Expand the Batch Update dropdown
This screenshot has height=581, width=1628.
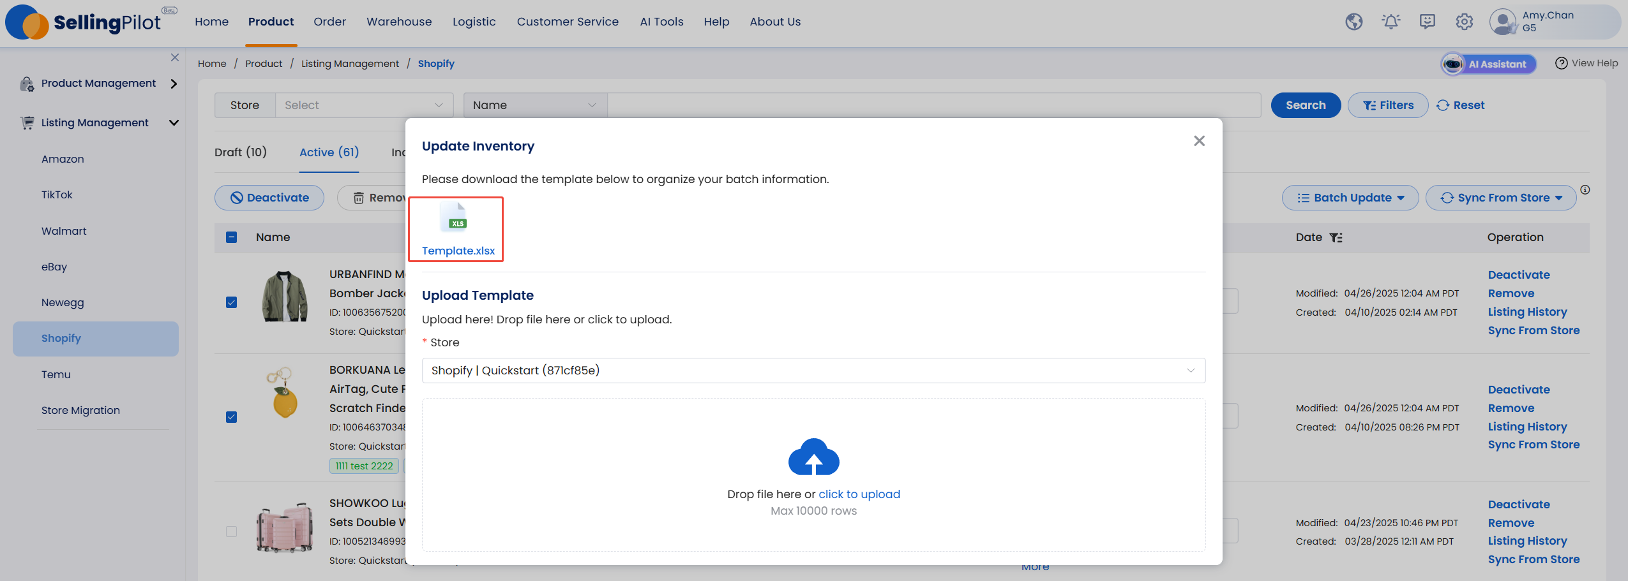pos(1350,198)
